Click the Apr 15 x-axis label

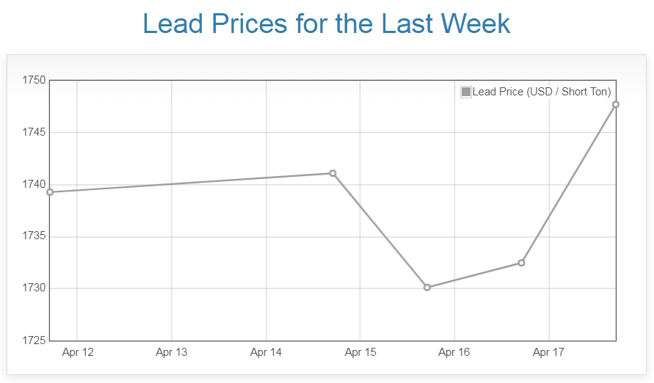click(360, 352)
